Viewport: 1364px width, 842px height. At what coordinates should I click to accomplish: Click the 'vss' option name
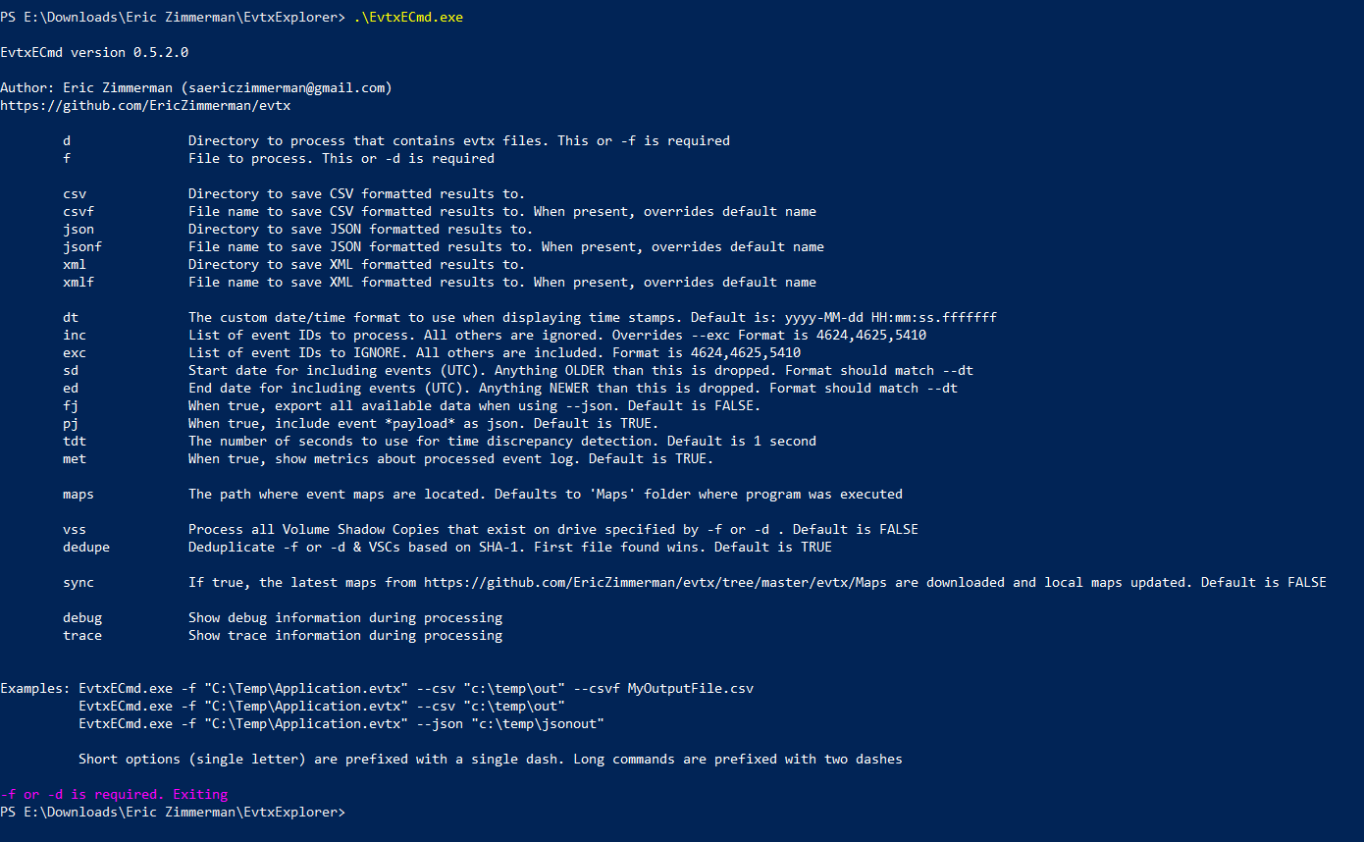[75, 530]
